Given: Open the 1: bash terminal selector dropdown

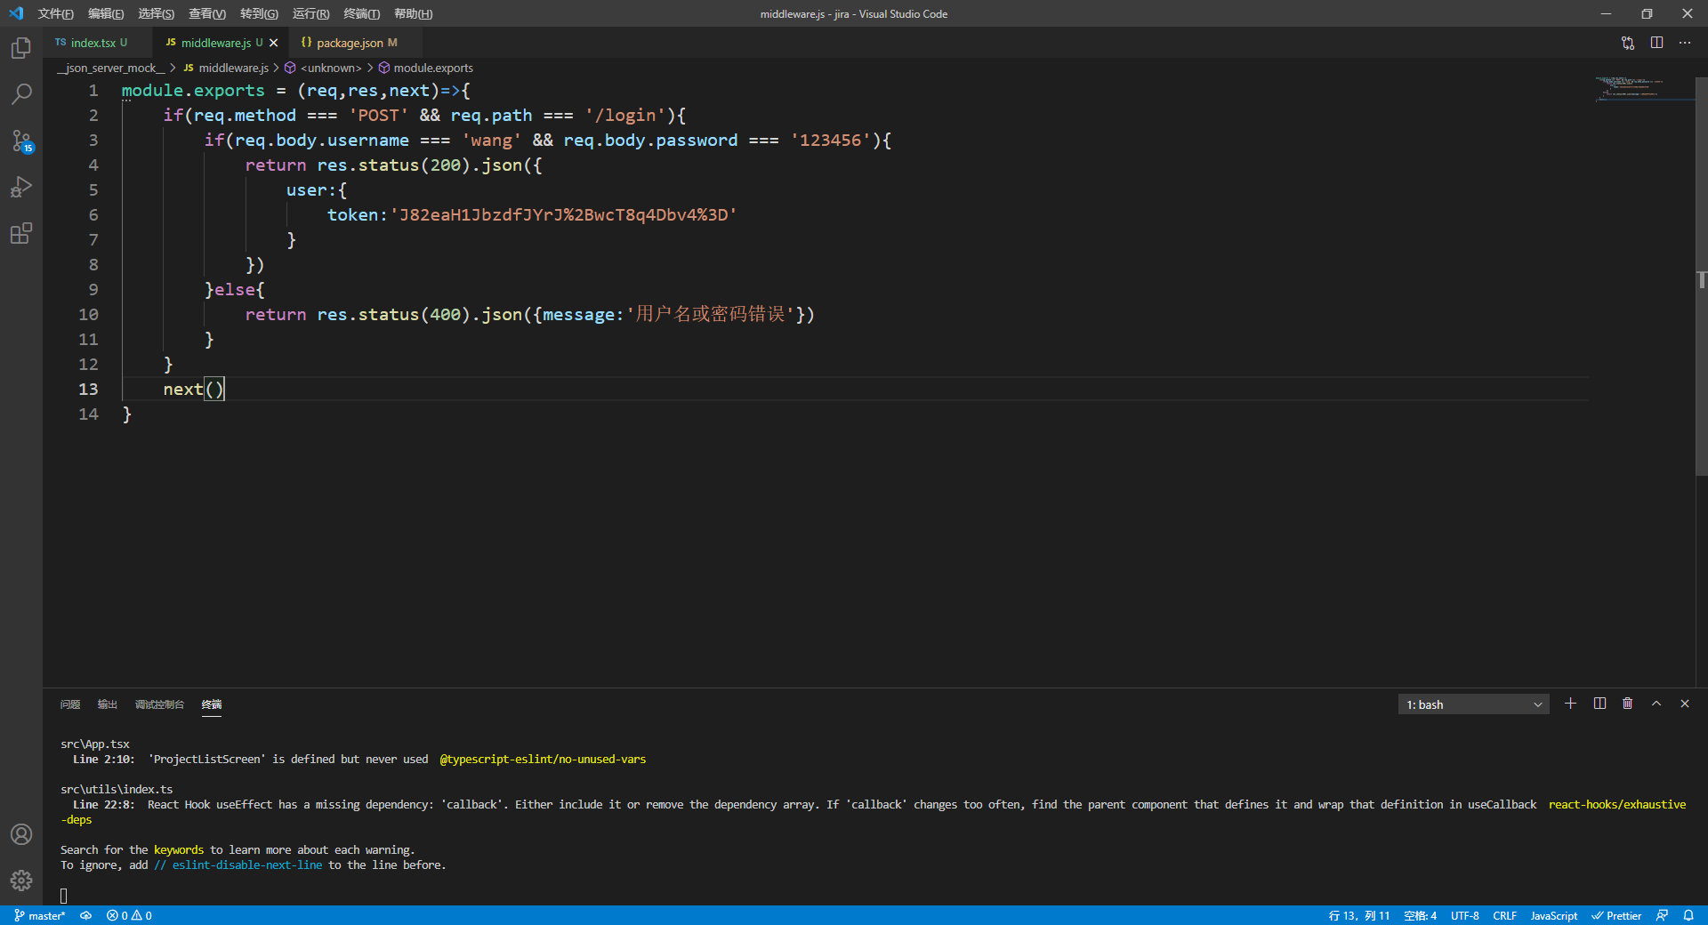Looking at the screenshot, I should tap(1473, 704).
